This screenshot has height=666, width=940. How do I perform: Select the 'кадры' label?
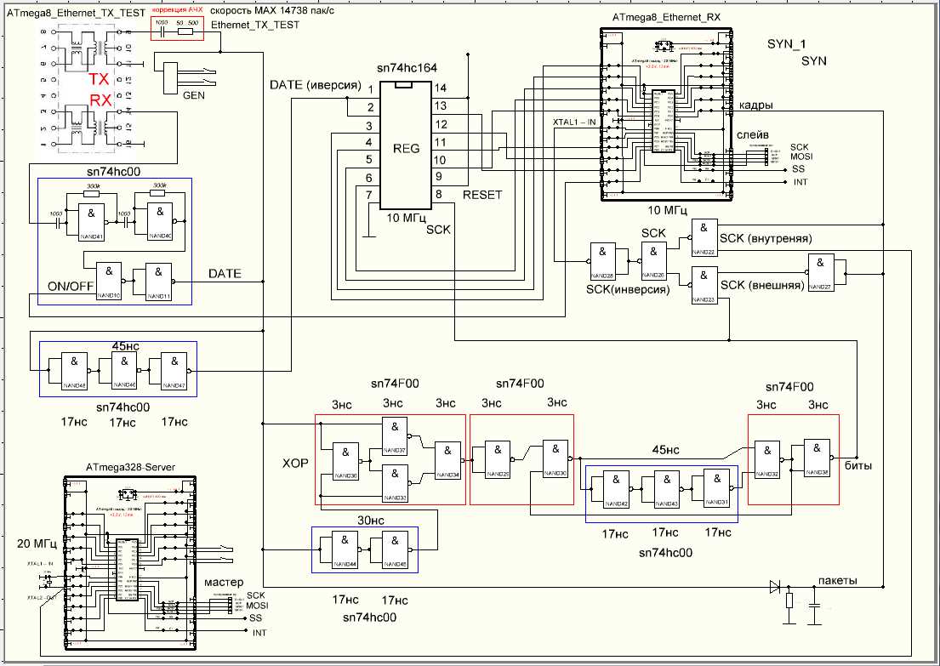(756, 105)
